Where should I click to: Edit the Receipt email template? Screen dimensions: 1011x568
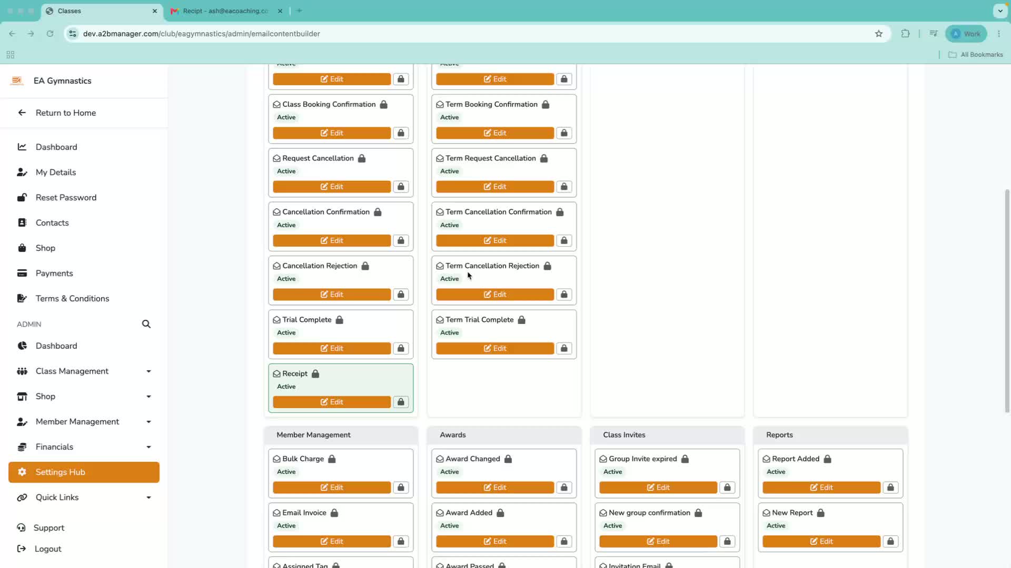[332, 402]
